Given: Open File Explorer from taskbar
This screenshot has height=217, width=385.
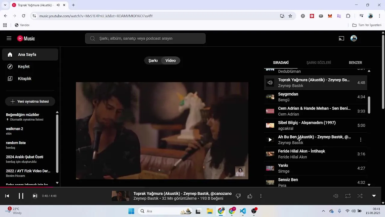Looking at the screenshot, I should coord(209,211).
